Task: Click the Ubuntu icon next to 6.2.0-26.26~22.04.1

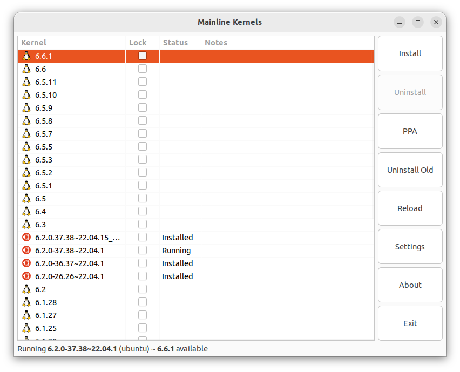Action: click(x=26, y=276)
